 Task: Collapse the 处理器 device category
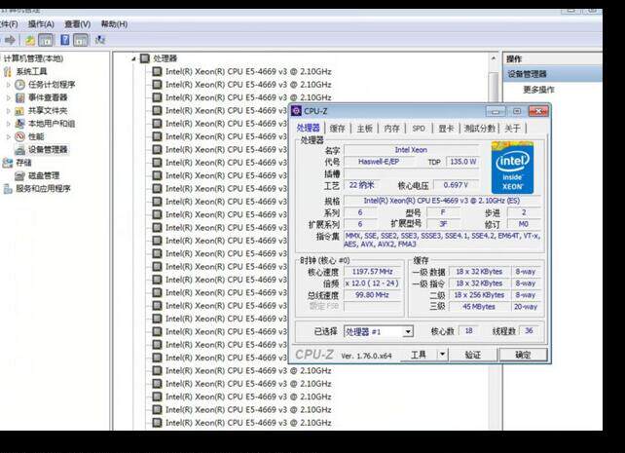pos(134,58)
